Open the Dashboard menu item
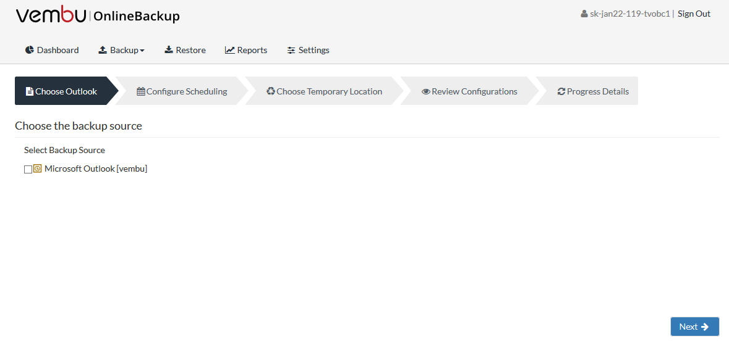 click(x=52, y=50)
